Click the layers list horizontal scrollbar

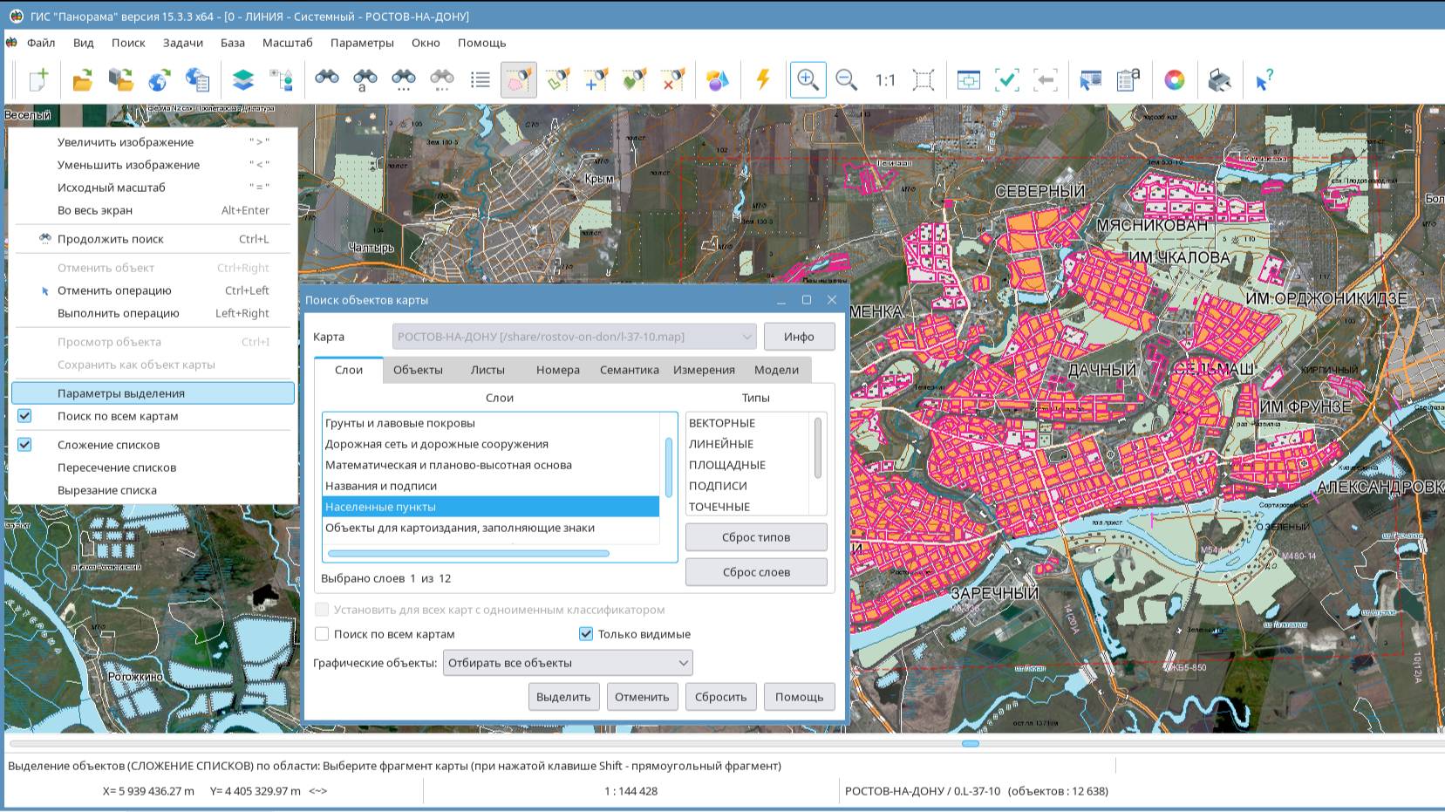pos(468,553)
